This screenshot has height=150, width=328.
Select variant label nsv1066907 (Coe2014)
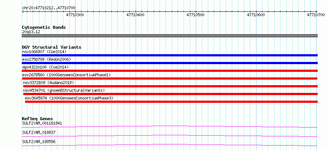[x=44, y=52]
